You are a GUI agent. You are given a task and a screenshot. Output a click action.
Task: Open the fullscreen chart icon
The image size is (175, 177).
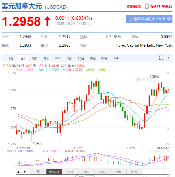pos(161,58)
